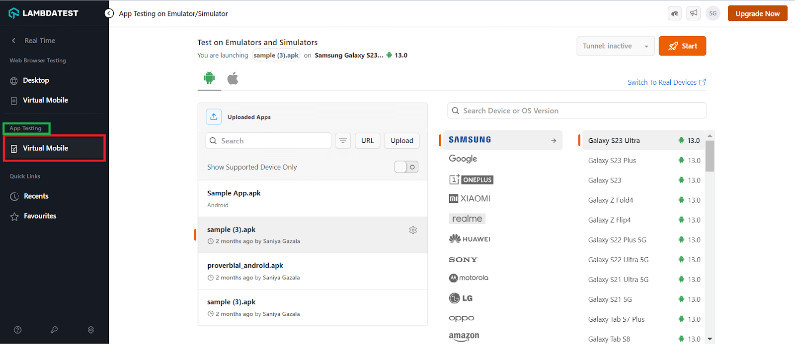Select Galaxy S23 Plus device
795x344 pixels.
pyautogui.click(x=612, y=161)
